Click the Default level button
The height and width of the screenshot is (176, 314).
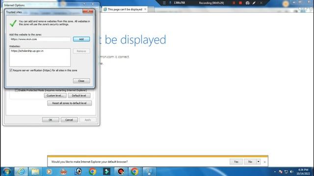[79, 96]
